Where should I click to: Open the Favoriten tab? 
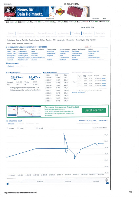(x=88, y=33)
